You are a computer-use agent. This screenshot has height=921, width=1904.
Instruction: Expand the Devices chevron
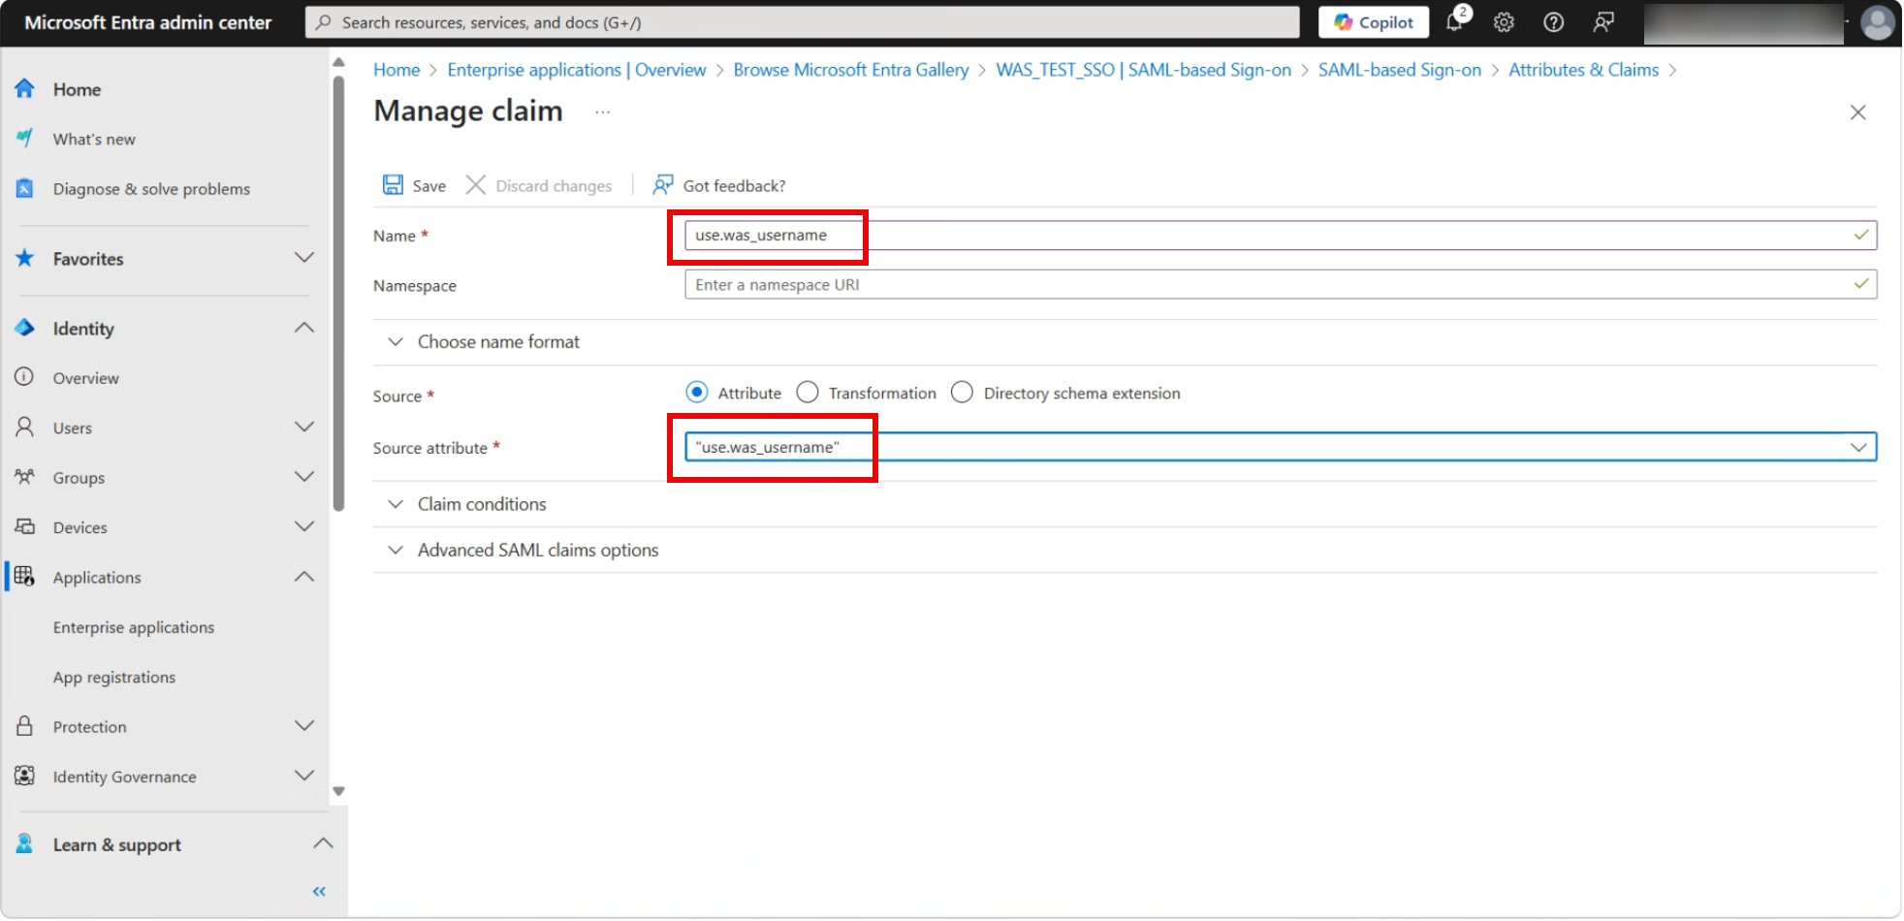[x=304, y=526]
